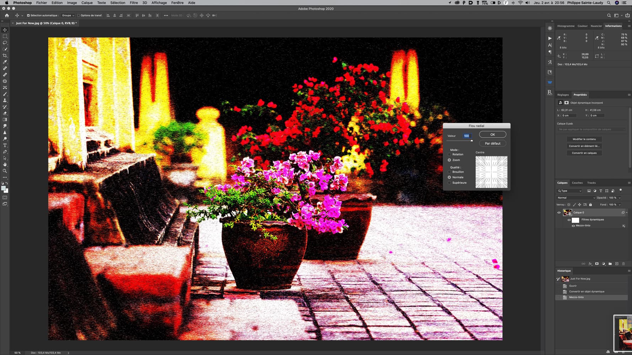Viewport: 632px width, 355px height.
Task: Click the Par défaut button
Action: pos(492,143)
